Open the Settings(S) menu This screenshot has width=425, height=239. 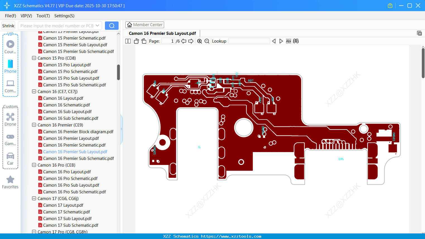(64, 16)
